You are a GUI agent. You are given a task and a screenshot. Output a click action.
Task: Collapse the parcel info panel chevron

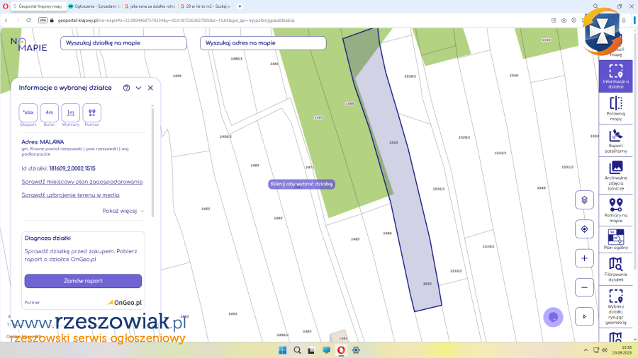[x=138, y=88]
